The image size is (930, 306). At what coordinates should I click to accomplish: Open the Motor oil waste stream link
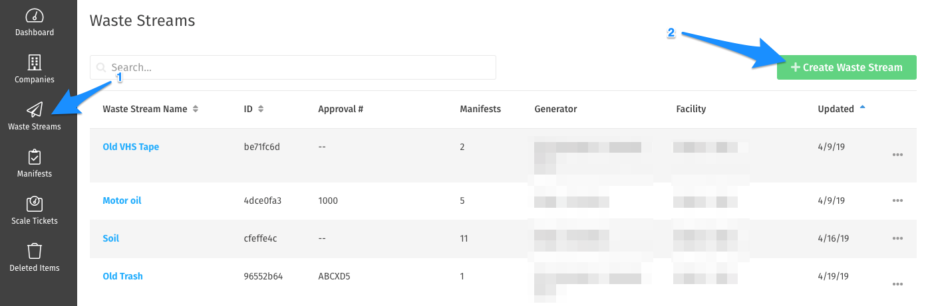coord(122,200)
